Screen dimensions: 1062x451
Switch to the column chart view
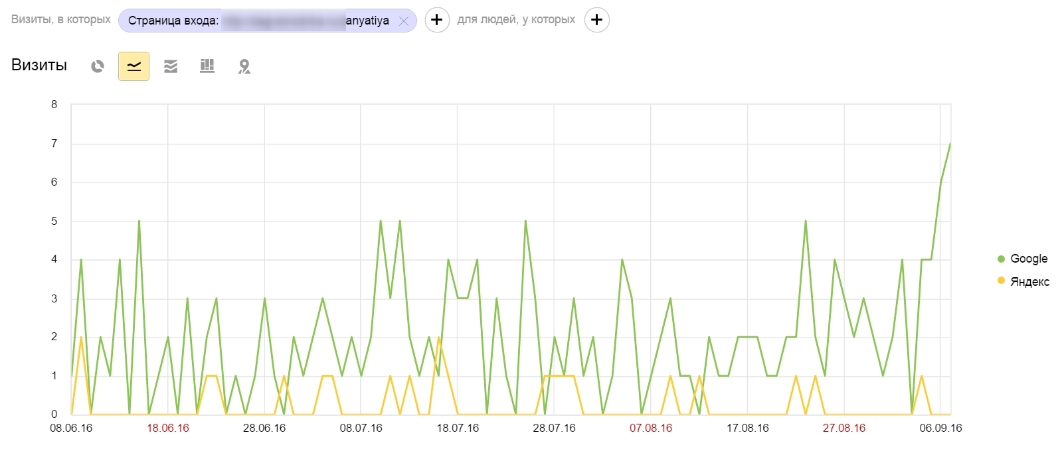click(207, 66)
